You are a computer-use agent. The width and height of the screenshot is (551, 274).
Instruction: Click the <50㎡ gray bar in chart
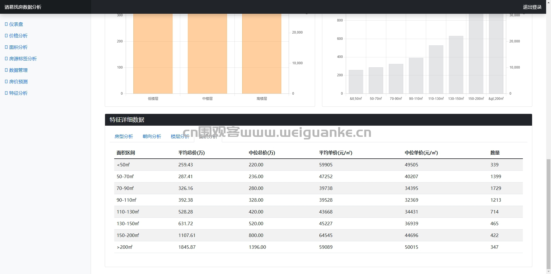tap(356, 82)
